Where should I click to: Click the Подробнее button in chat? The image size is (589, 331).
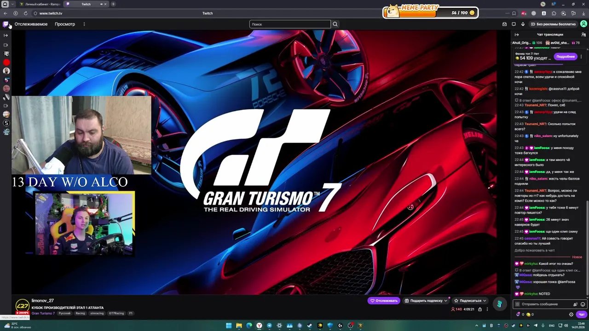(566, 56)
